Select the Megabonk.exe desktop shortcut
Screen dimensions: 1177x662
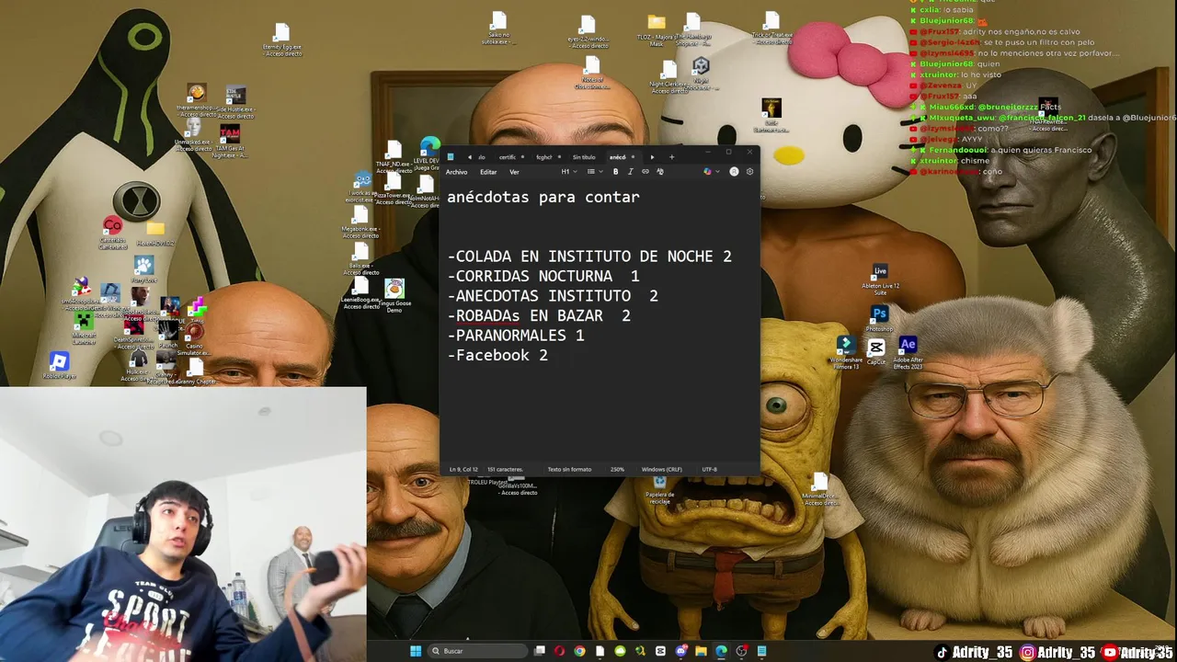[x=360, y=222]
